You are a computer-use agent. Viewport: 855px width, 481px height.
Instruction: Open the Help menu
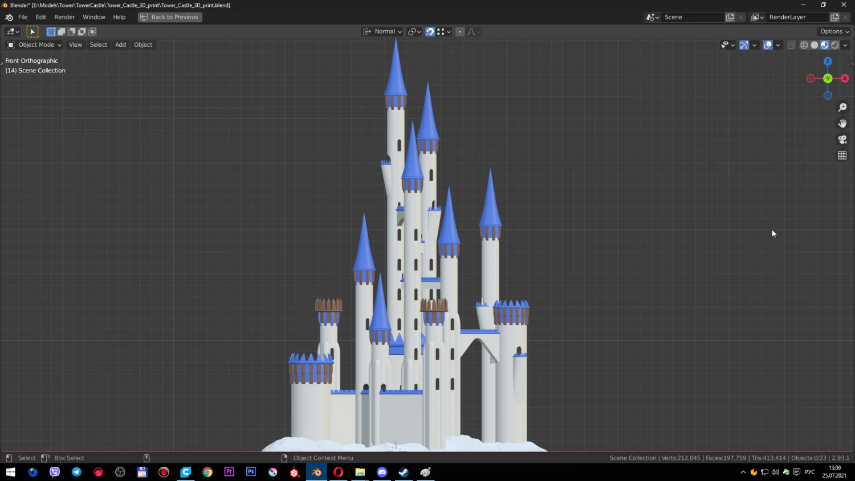[x=119, y=17]
